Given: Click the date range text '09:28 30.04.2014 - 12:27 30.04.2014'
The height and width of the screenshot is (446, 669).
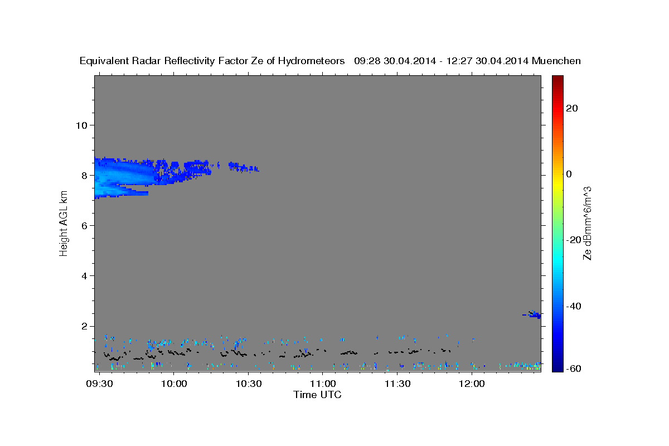Looking at the screenshot, I should click(442, 61).
